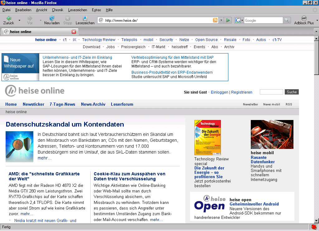
Task: Select the heise online browser tab
Action: pos(40,32)
